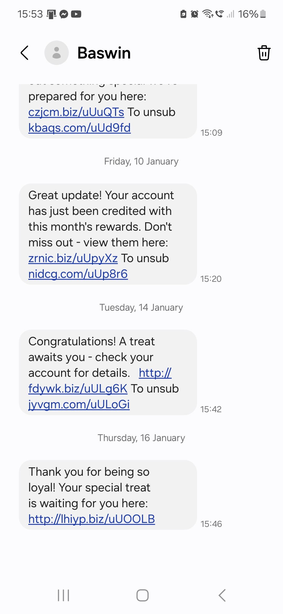
Task: Delete conversation with trash icon
Action: 264,53
